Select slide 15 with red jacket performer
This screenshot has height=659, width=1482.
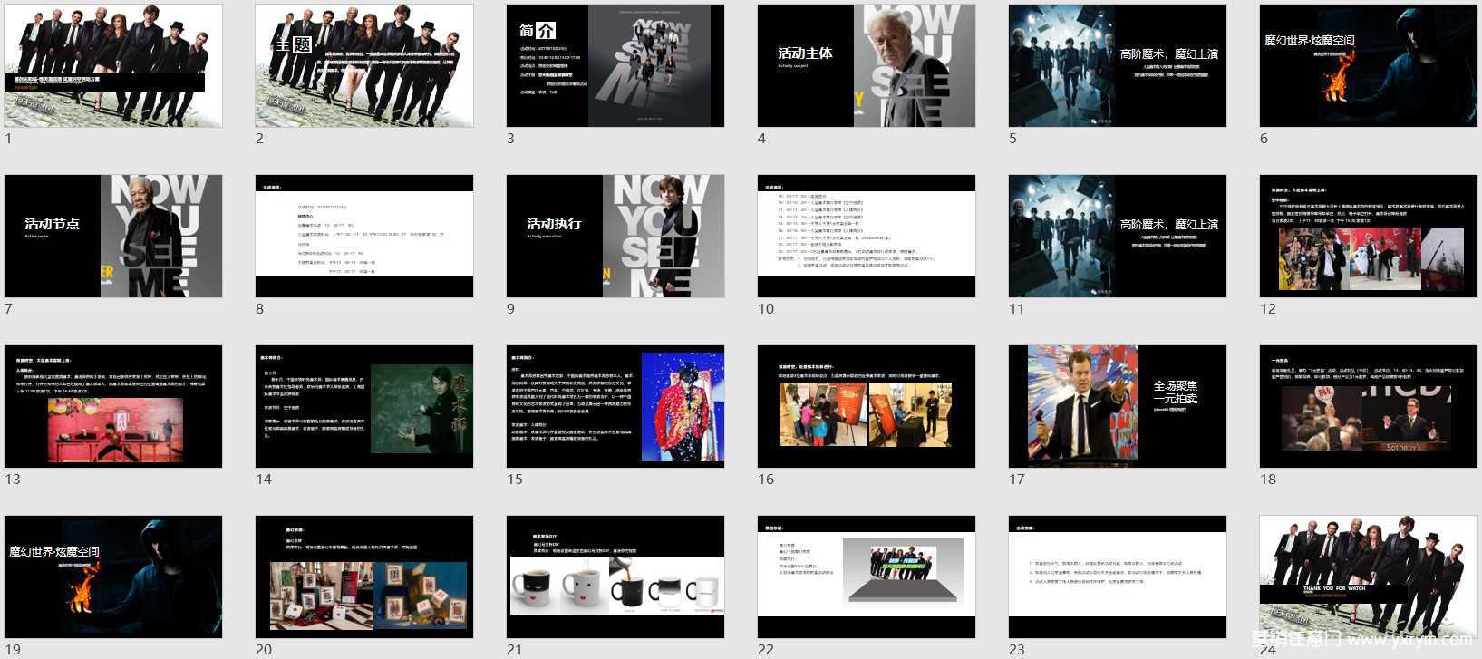(x=615, y=406)
